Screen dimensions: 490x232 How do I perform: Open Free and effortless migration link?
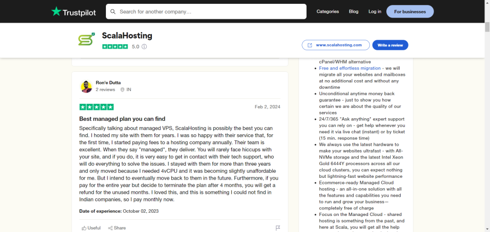click(350, 68)
